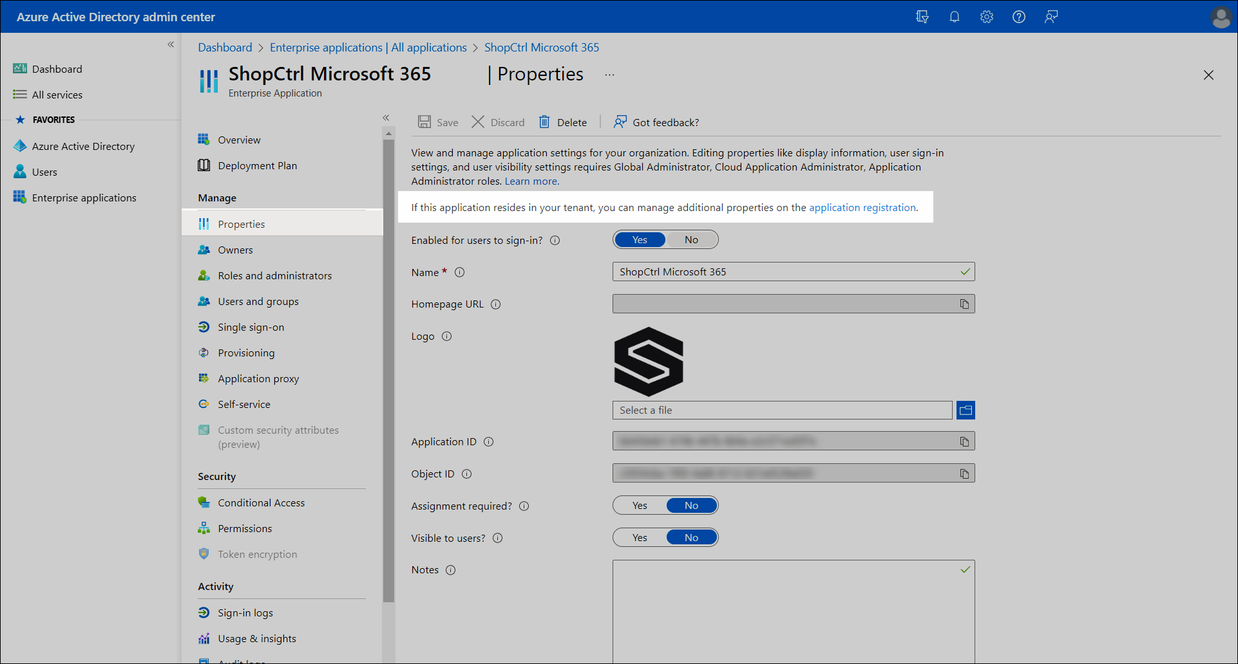This screenshot has width=1238, height=664.
Task: Open the help question mark icon
Action: [x=1019, y=17]
